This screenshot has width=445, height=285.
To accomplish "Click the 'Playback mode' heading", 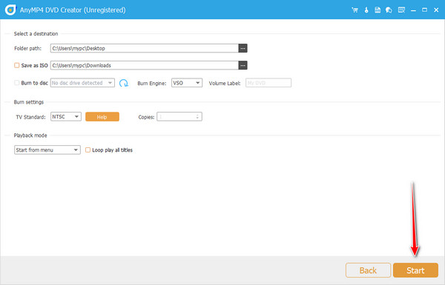I will (30, 135).
